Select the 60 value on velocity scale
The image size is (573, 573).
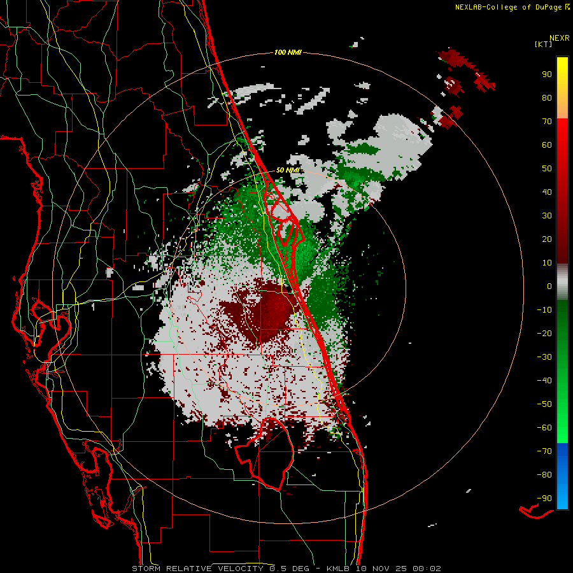point(547,145)
